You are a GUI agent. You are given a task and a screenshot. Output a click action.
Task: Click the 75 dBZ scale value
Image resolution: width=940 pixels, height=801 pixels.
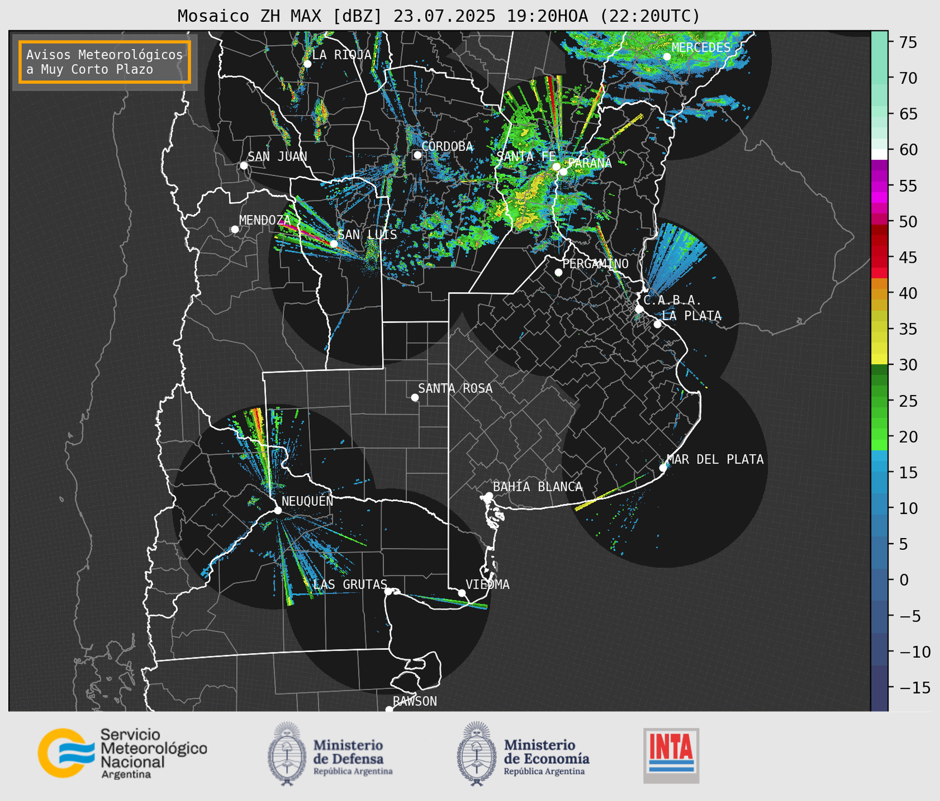(x=908, y=42)
